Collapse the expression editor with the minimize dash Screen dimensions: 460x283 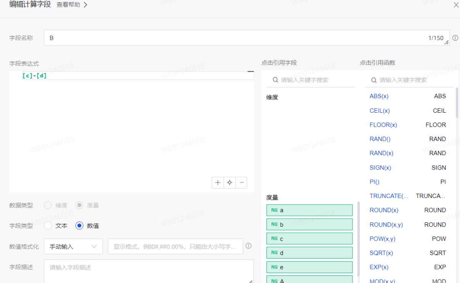pos(250,71)
